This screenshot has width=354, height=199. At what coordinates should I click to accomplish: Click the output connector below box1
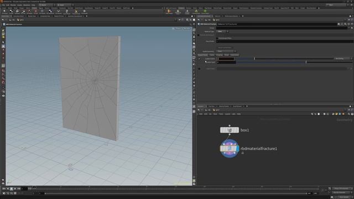tap(230, 134)
